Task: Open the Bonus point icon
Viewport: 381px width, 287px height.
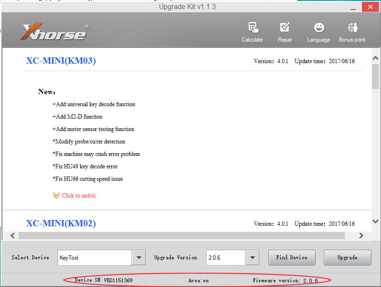Action: click(352, 33)
